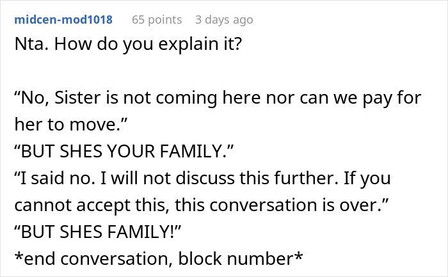Image resolution: width=448 pixels, height=277 pixels.
Task: Click the word ago in the timestamp
Action: tap(243, 20)
